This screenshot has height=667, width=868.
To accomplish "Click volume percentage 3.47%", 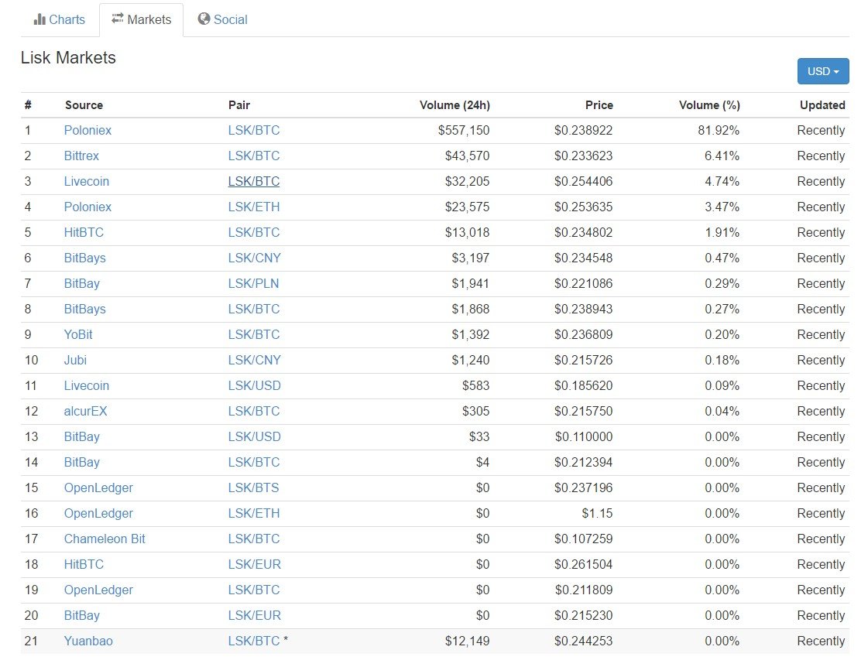I will pos(722,207).
